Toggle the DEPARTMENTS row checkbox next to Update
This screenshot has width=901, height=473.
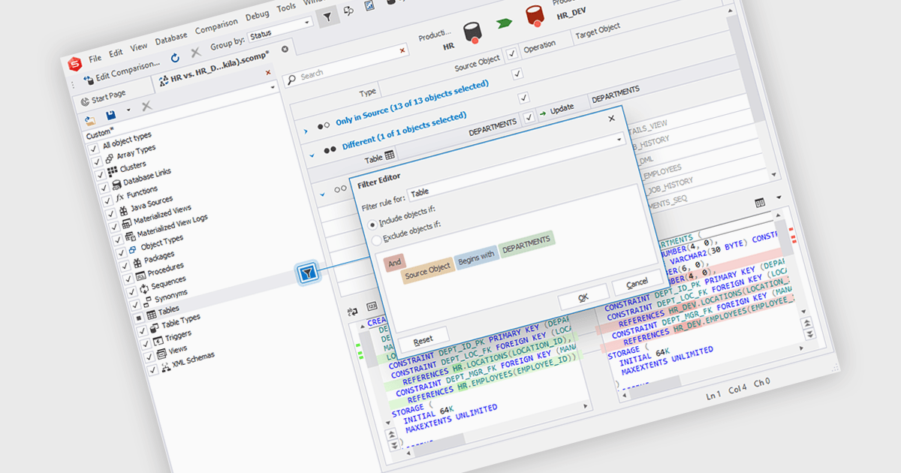tap(529, 117)
